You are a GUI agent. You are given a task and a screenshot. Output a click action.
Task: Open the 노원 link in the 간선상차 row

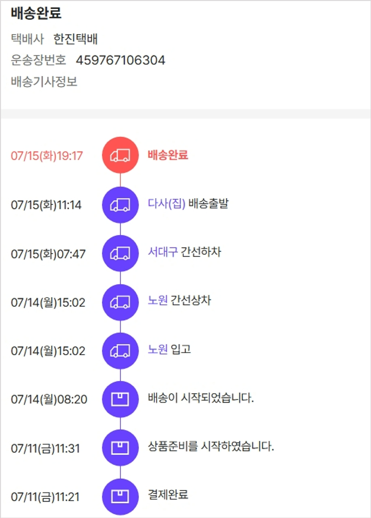(x=158, y=301)
